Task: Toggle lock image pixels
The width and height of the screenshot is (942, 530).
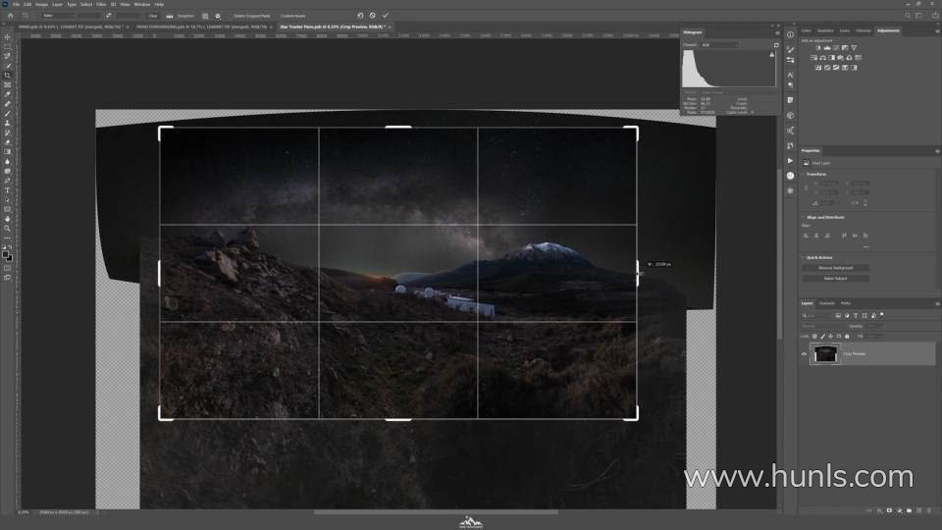Action: point(822,337)
